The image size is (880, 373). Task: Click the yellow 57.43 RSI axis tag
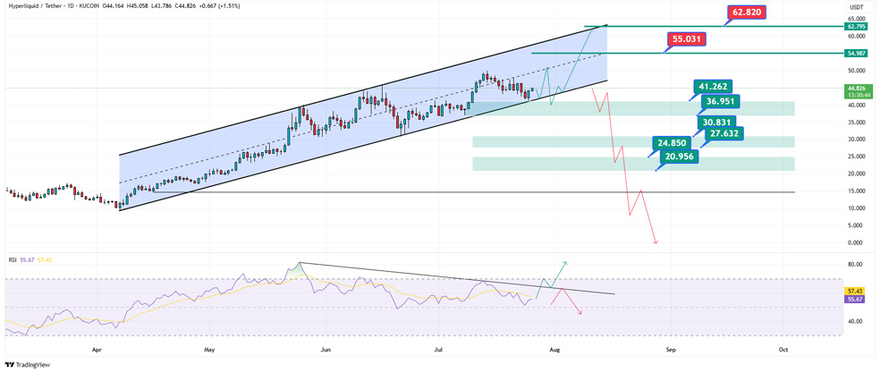(856, 292)
